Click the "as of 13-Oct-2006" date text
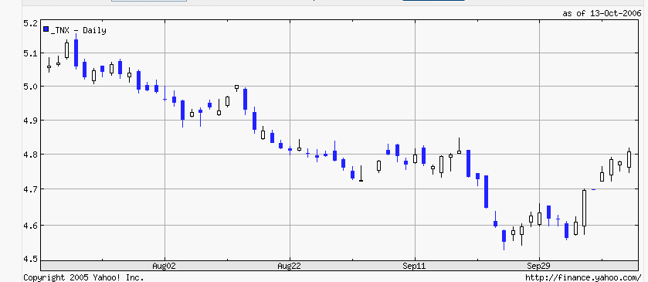Image resolution: width=648 pixels, height=282 pixels. [602, 13]
